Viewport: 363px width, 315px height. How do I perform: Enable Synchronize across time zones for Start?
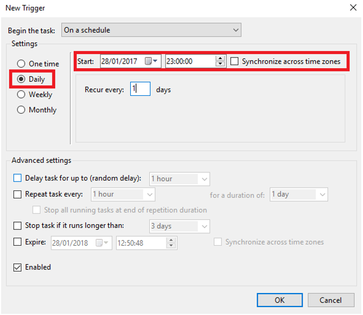click(x=235, y=61)
